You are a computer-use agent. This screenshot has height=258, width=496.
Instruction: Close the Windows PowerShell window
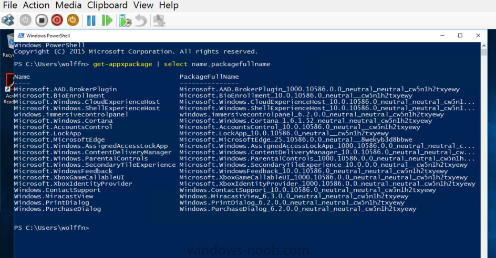tap(478, 35)
